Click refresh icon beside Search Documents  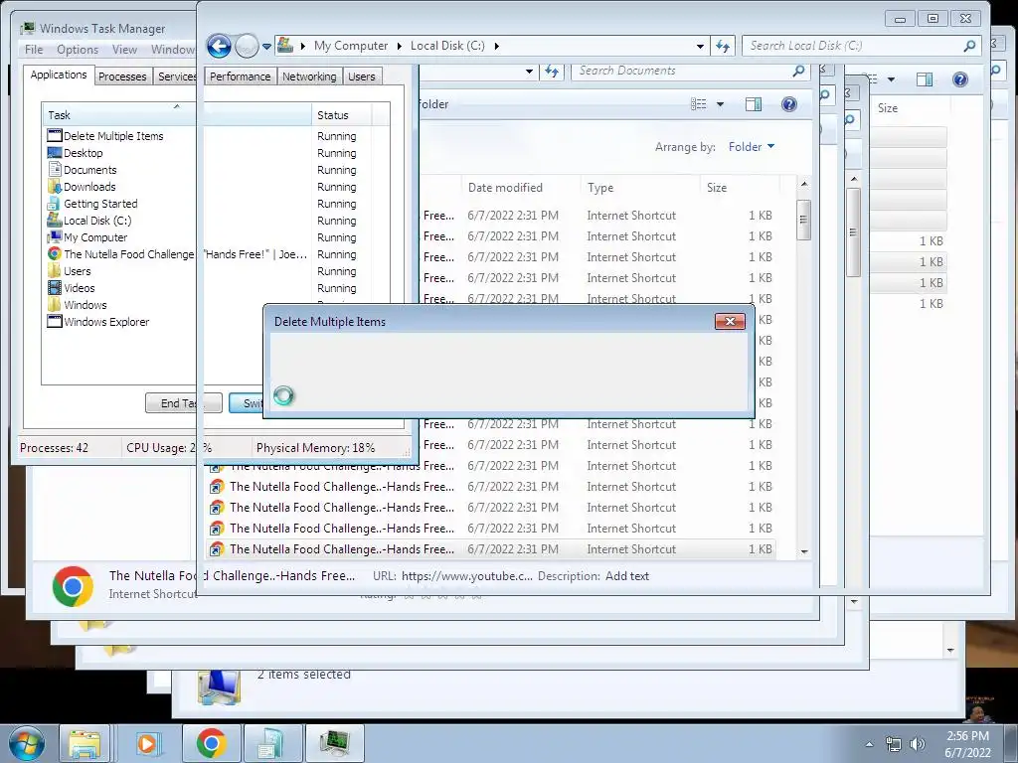tap(552, 72)
